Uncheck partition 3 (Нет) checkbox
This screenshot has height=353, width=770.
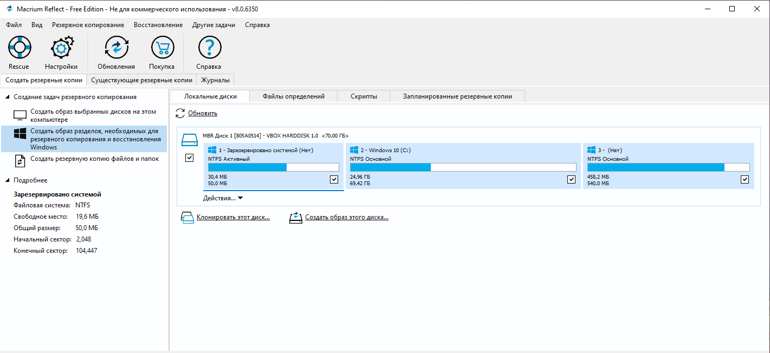point(745,180)
